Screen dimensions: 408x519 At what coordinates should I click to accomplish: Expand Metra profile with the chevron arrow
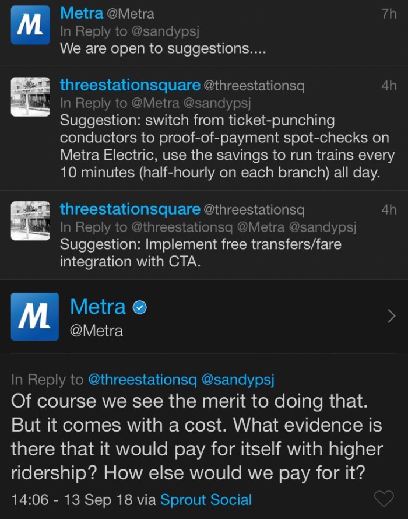tap(391, 317)
